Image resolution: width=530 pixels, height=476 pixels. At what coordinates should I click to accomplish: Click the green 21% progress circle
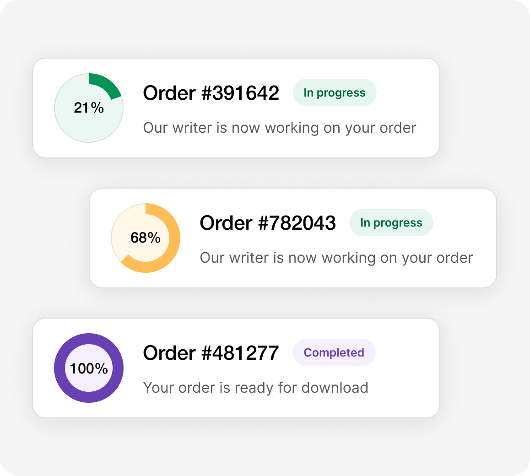tap(89, 108)
